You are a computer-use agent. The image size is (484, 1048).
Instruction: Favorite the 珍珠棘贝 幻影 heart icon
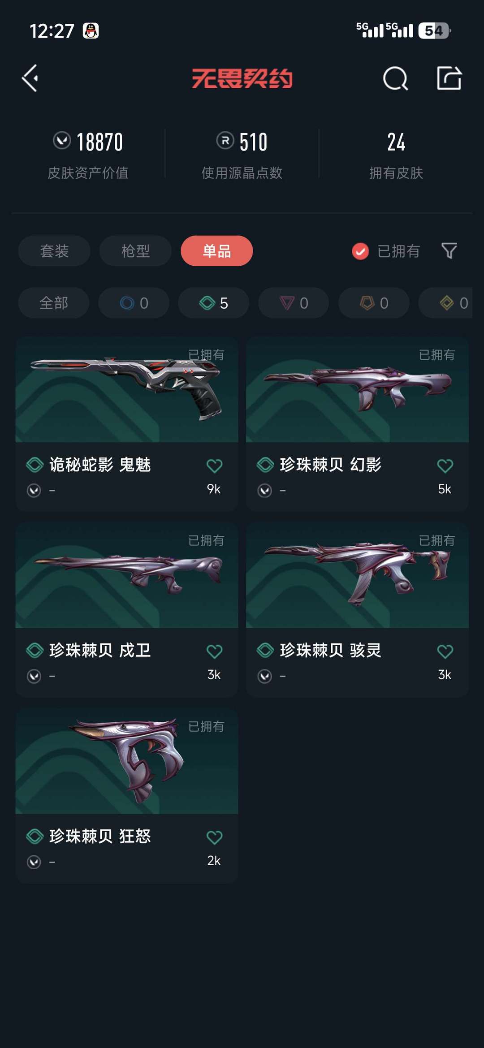[445, 466]
